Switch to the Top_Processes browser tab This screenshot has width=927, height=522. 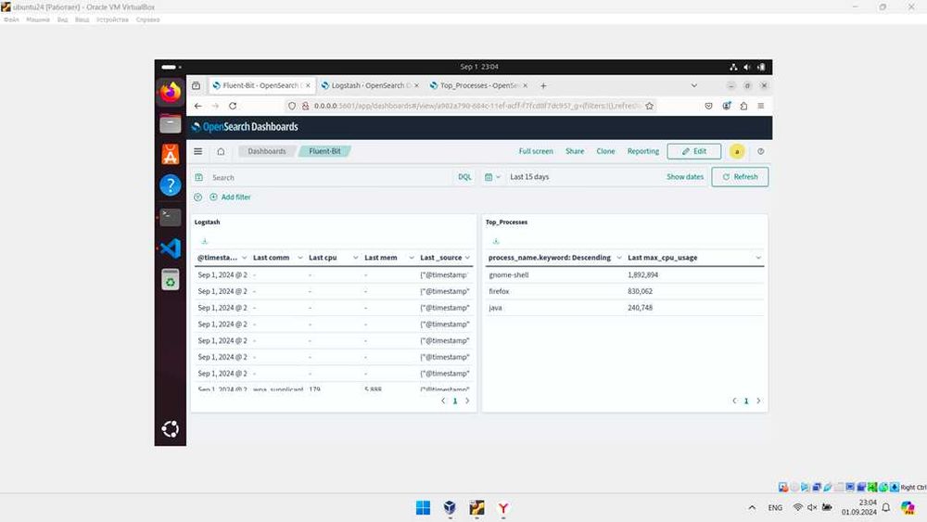pyautogui.click(x=479, y=85)
